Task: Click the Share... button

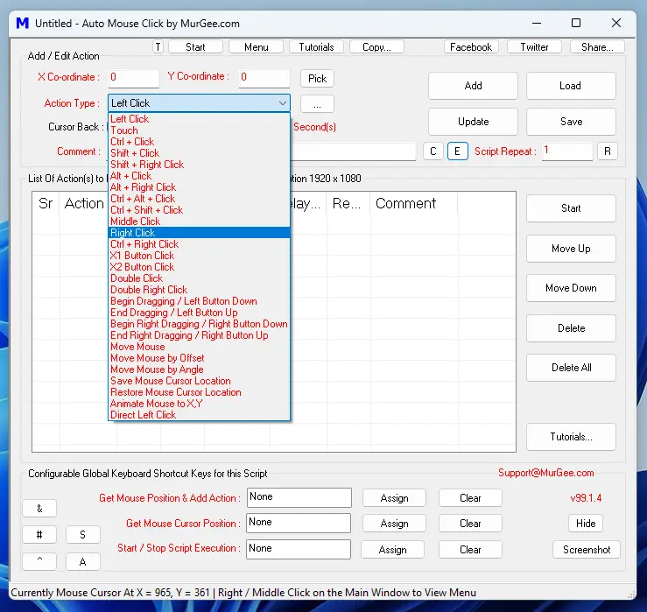Action: tap(597, 47)
